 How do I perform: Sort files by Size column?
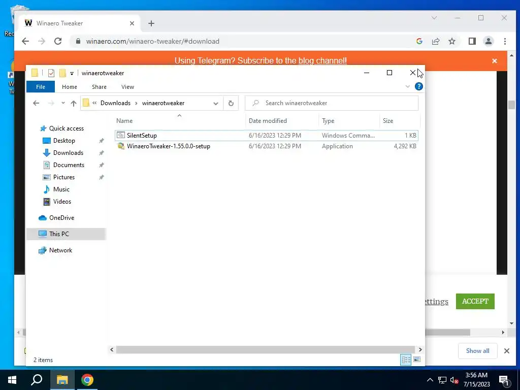click(x=400, y=121)
